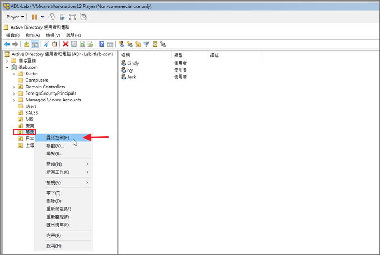Refresh the view with green refresh icon
The image size is (380, 255).
pos(82,44)
